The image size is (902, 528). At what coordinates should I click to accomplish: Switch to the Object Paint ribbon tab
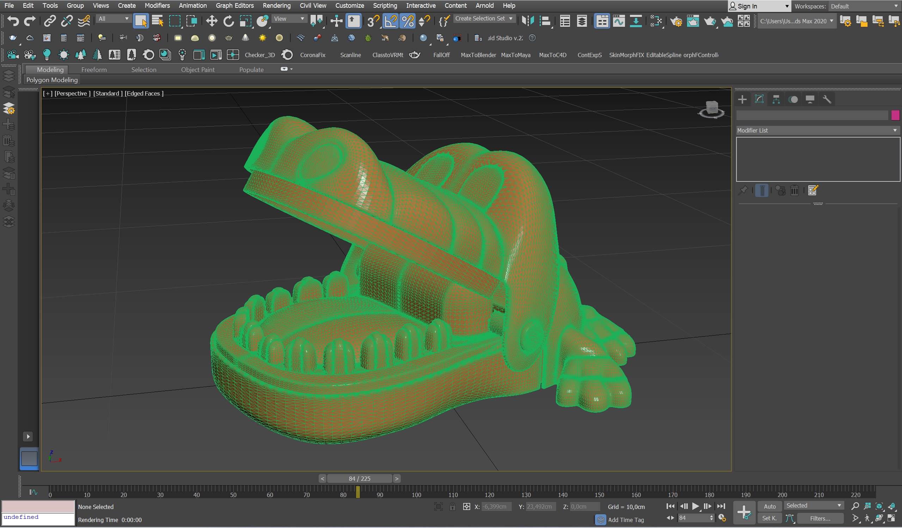pyautogui.click(x=198, y=69)
